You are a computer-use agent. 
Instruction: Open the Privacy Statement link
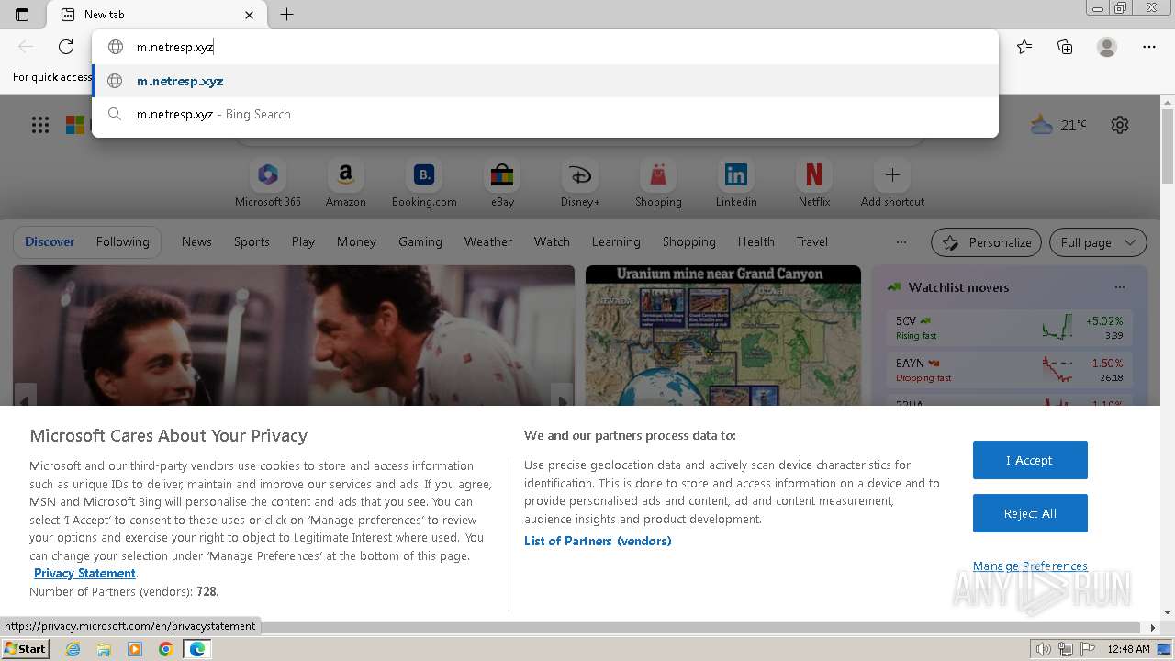pyautogui.click(x=84, y=573)
